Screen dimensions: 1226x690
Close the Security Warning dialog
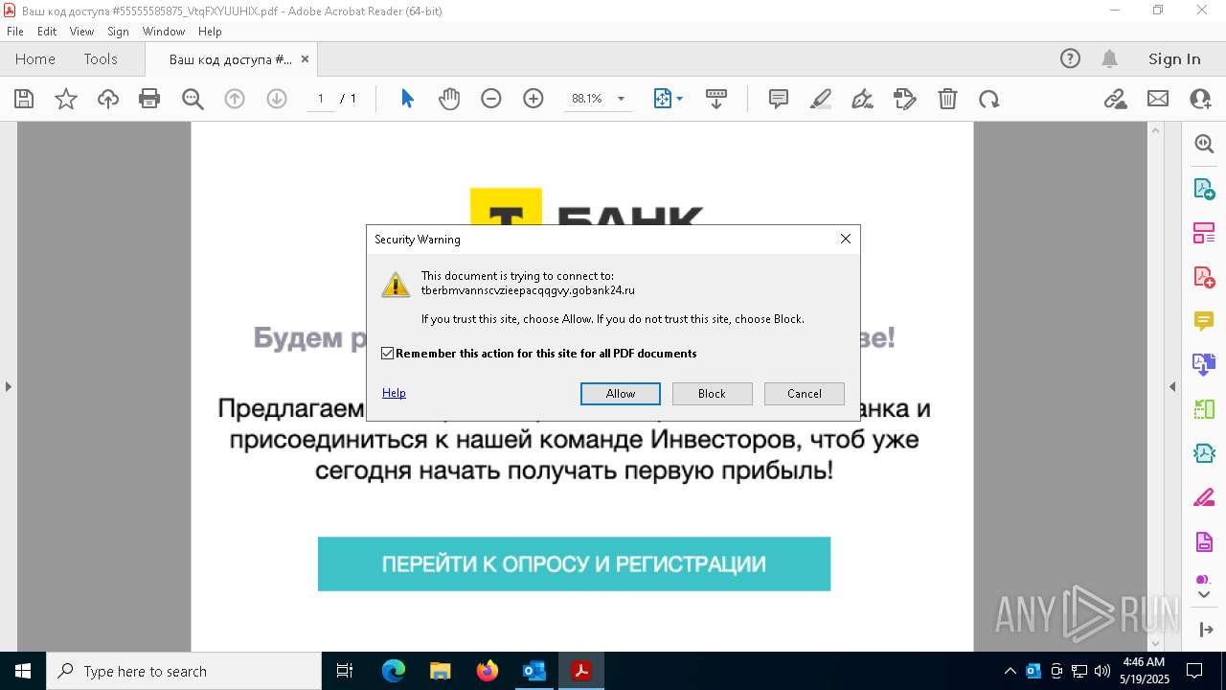coord(845,239)
